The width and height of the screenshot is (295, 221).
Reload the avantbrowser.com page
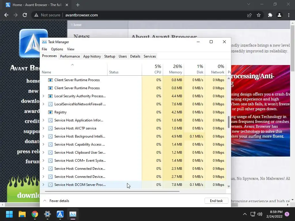click(25, 15)
